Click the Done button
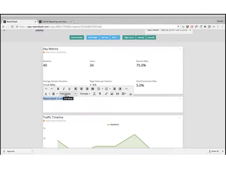226x169 pixels. 151,37
